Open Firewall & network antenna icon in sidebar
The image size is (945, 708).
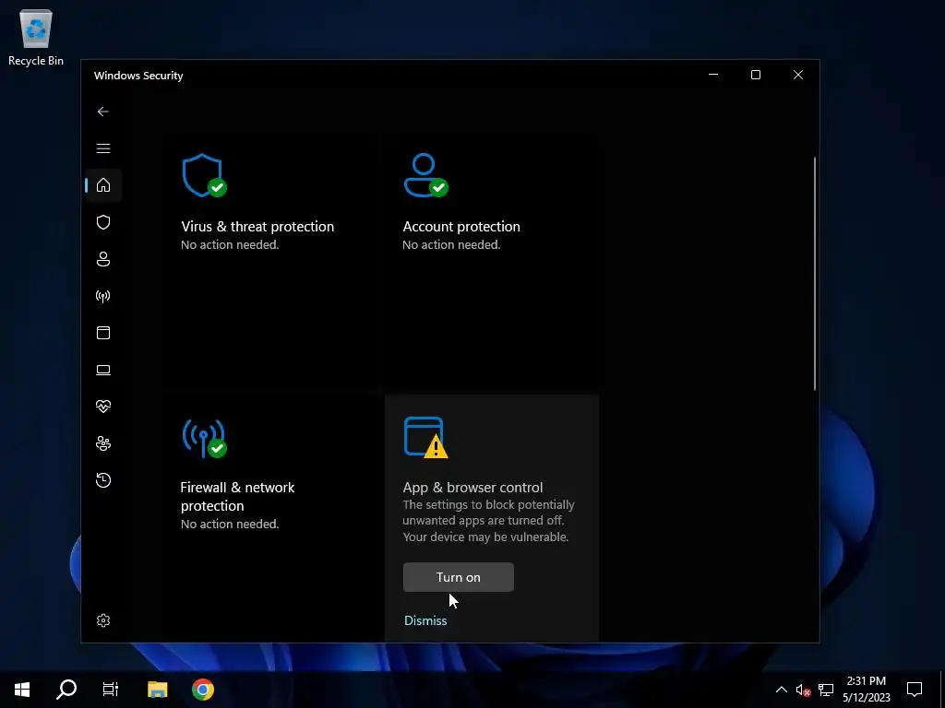click(103, 296)
